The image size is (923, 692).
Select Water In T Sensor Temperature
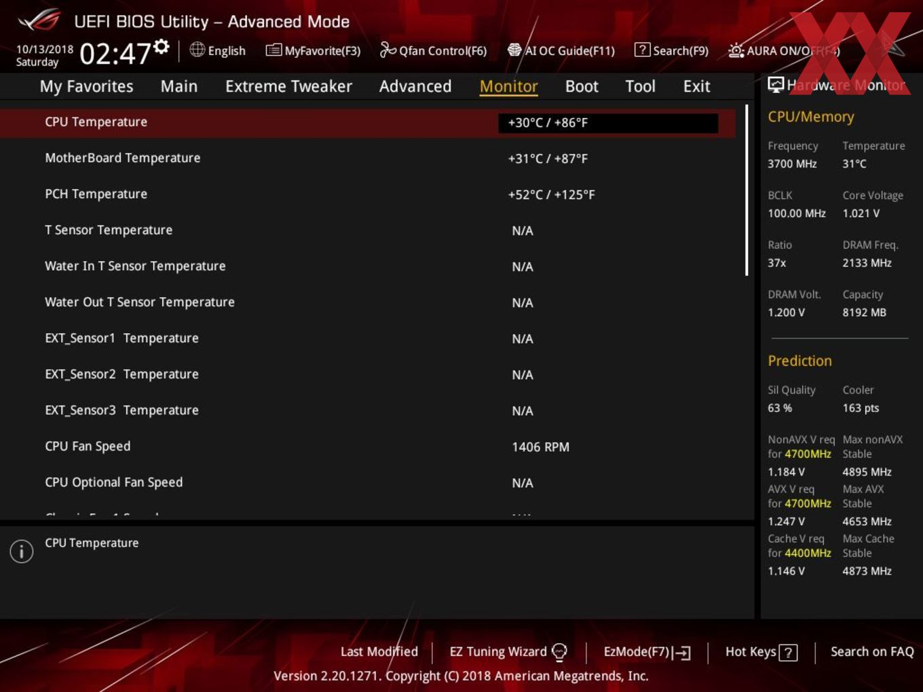[368, 266]
